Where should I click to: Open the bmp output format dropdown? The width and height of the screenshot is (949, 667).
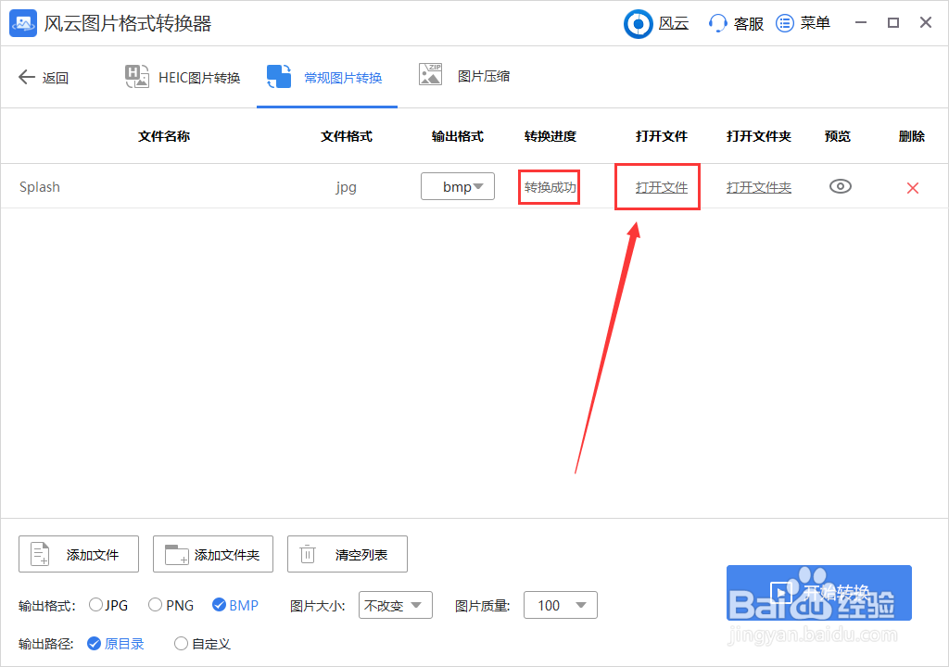(458, 186)
